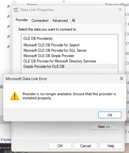Dismiss the error with its OK button
Screen dimensions: 129x153
pos(110,115)
